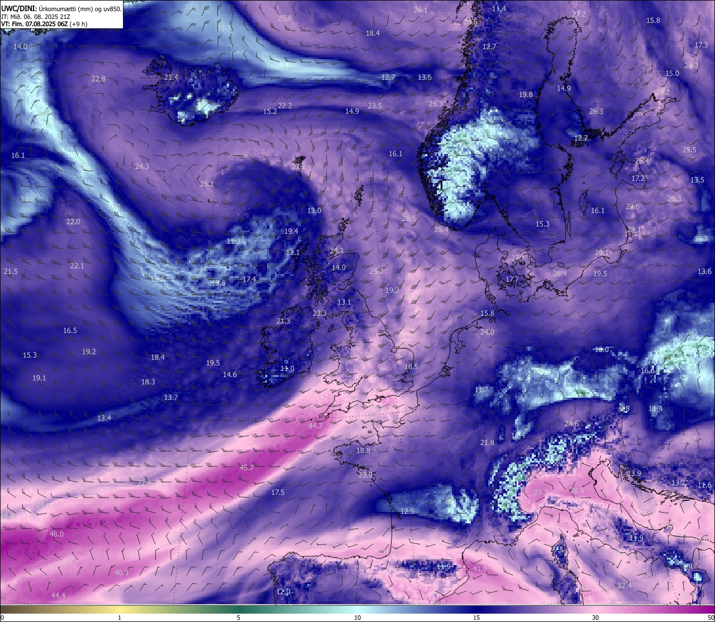The image size is (715, 622).
Task: Click the 22.2 value south of Iceland
Action: pos(285,106)
